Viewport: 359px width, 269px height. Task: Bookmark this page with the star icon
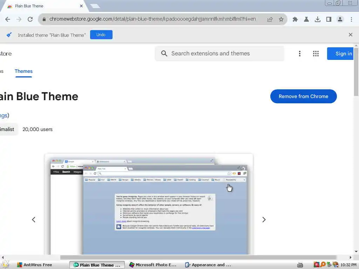[x=281, y=20]
